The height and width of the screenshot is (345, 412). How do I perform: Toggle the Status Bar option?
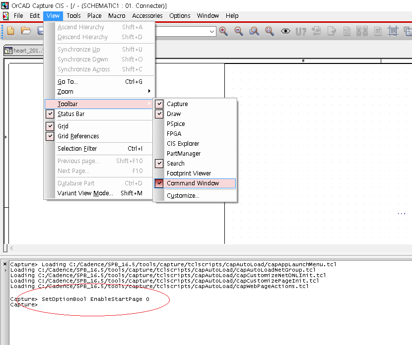click(x=99, y=114)
